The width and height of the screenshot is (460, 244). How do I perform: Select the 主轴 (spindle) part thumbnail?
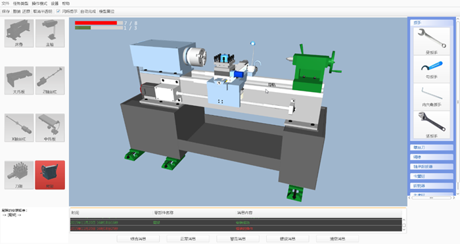(50, 33)
